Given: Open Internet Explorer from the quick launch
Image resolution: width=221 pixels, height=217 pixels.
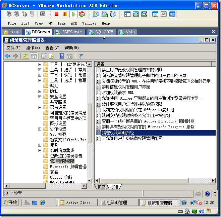Looking at the screenshot, I should (43, 203).
